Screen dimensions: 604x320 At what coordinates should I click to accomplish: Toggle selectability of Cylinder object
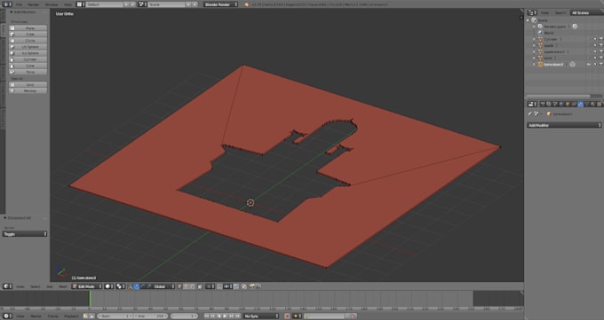(595, 39)
